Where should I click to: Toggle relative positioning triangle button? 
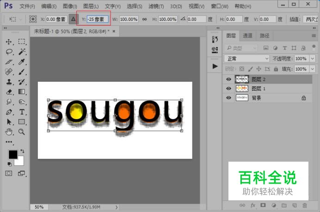[x=73, y=19]
